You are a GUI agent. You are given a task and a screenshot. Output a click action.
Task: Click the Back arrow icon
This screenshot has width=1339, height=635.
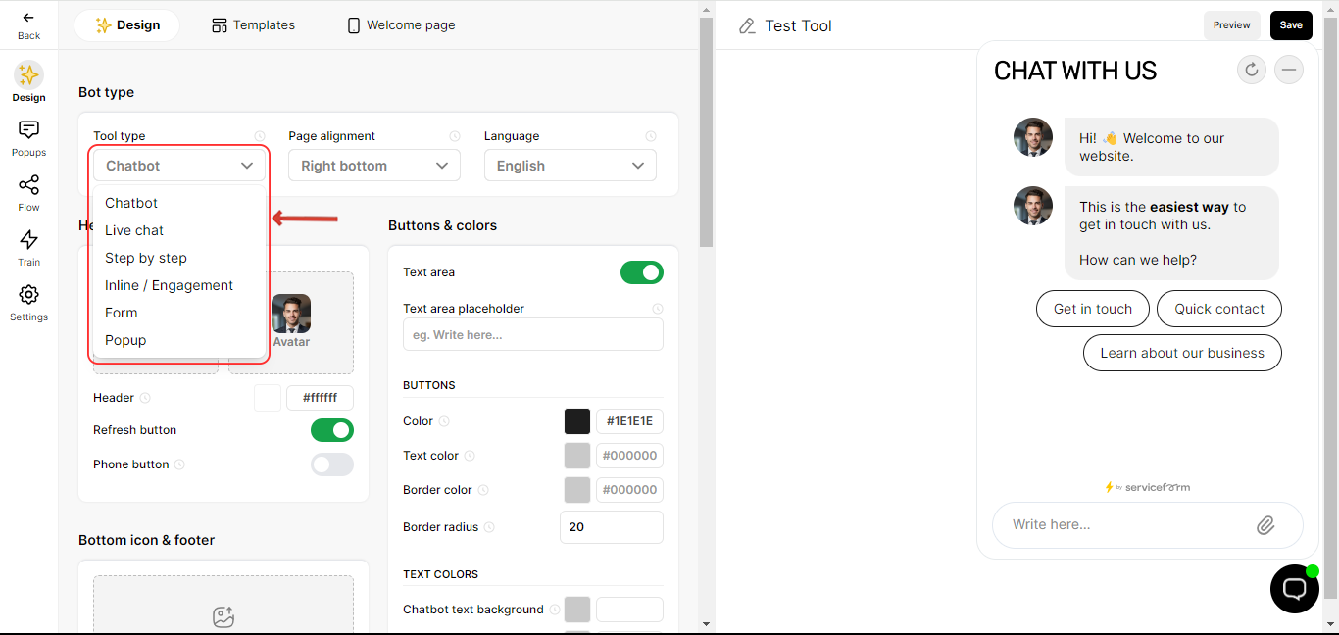click(x=28, y=18)
